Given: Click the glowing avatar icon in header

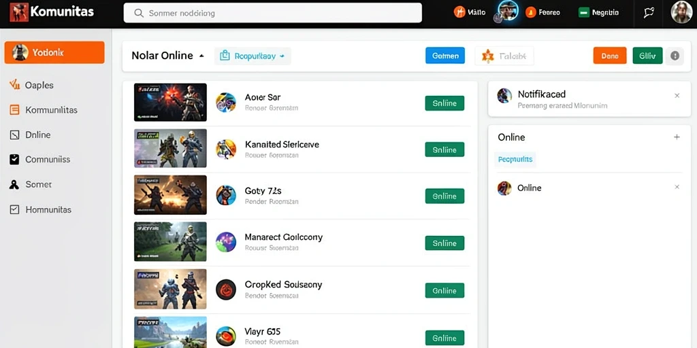Looking at the screenshot, I should tap(508, 11).
